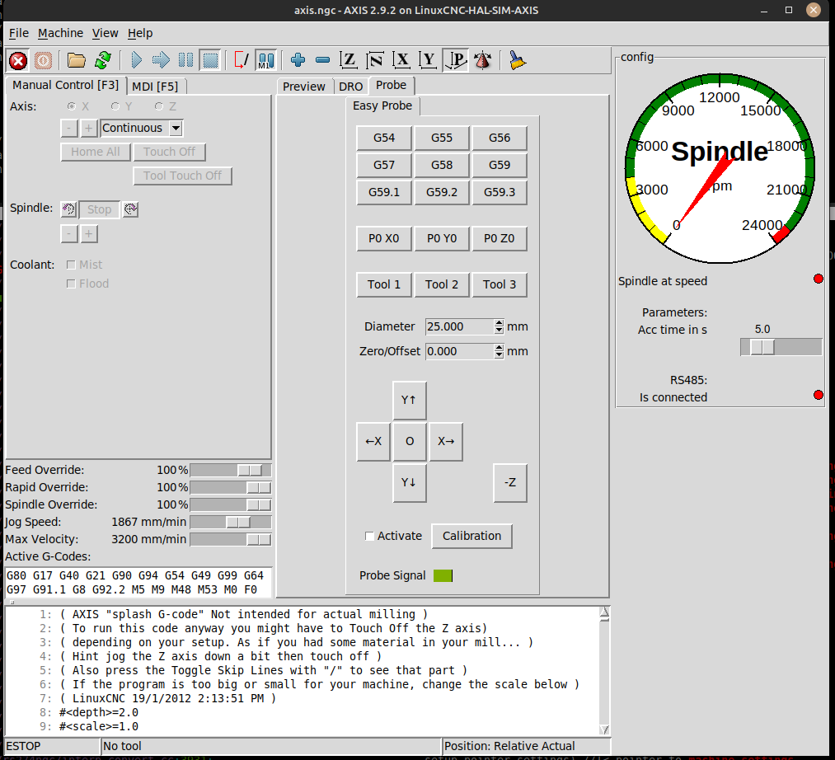The image size is (835, 760).
Task: Switch to the Preview tab
Action: point(303,87)
